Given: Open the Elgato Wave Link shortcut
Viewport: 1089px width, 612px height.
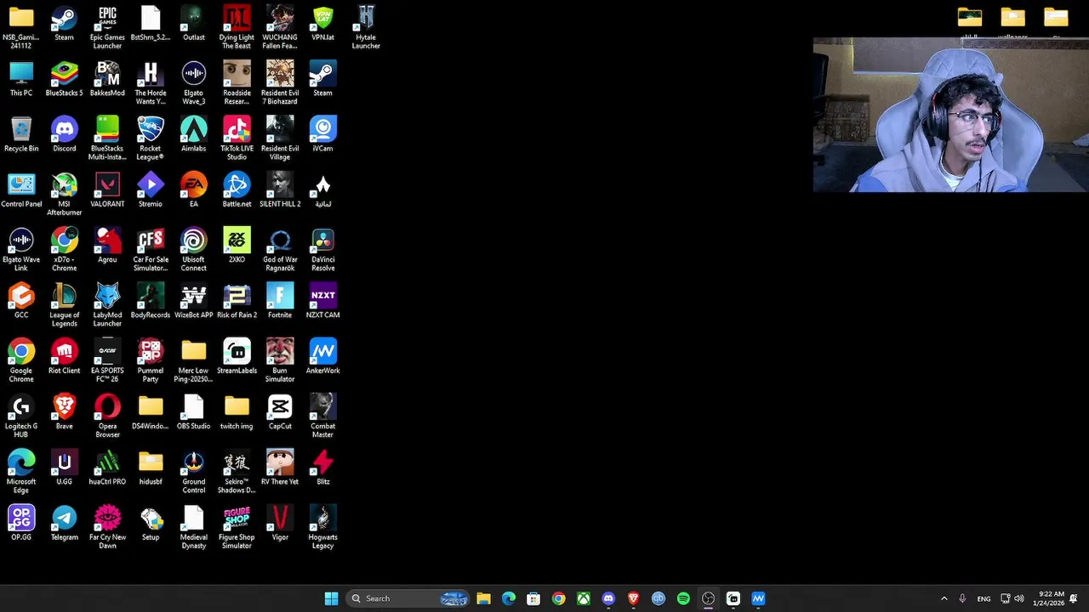Looking at the screenshot, I should 21,250.
